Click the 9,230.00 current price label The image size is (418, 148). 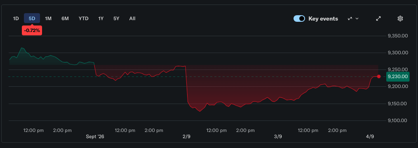[397, 76]
